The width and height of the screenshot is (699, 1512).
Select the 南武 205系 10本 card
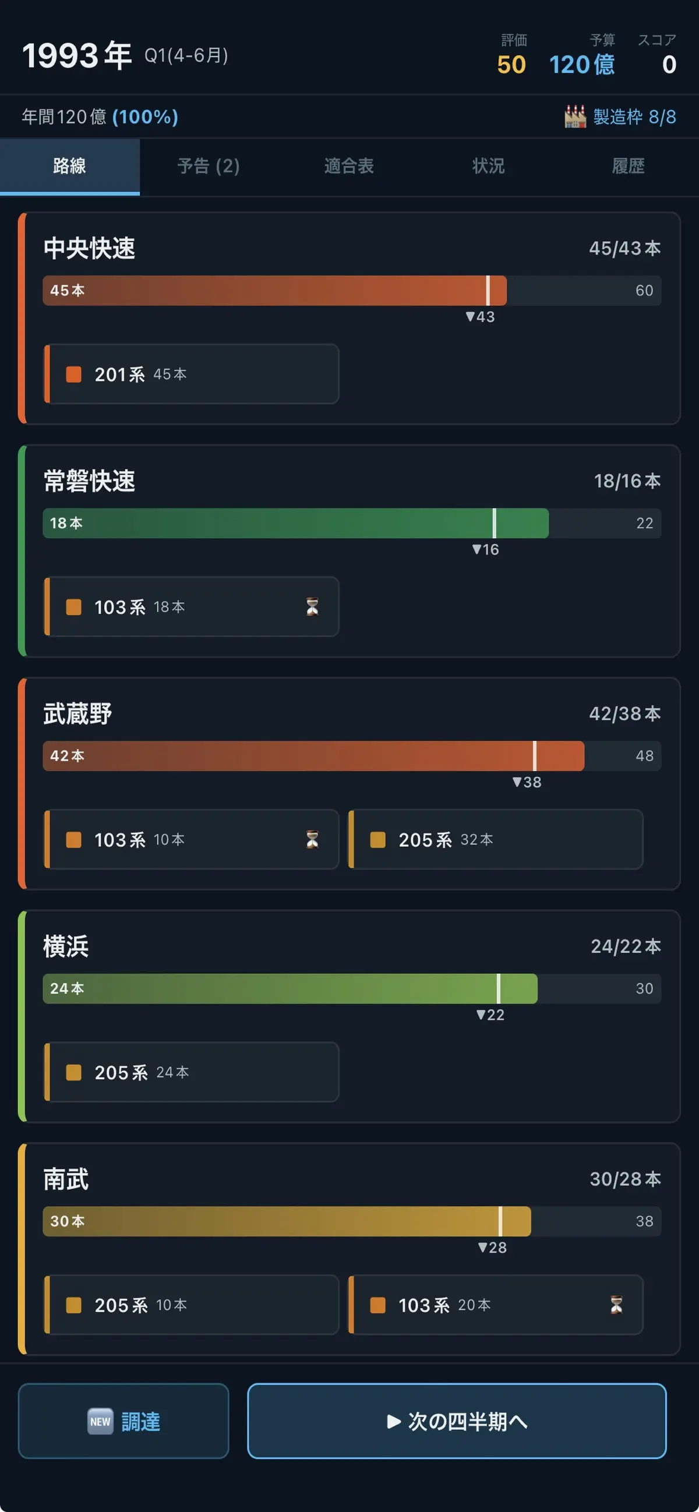(191, 1304)
